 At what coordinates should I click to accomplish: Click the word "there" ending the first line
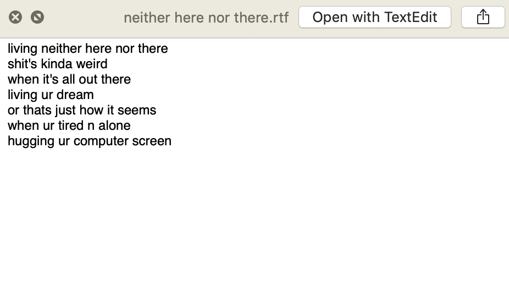click(153, 48)
